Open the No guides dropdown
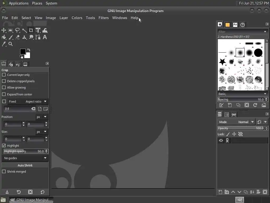This screenshot has height=203, width=270. tap(25, 158)
